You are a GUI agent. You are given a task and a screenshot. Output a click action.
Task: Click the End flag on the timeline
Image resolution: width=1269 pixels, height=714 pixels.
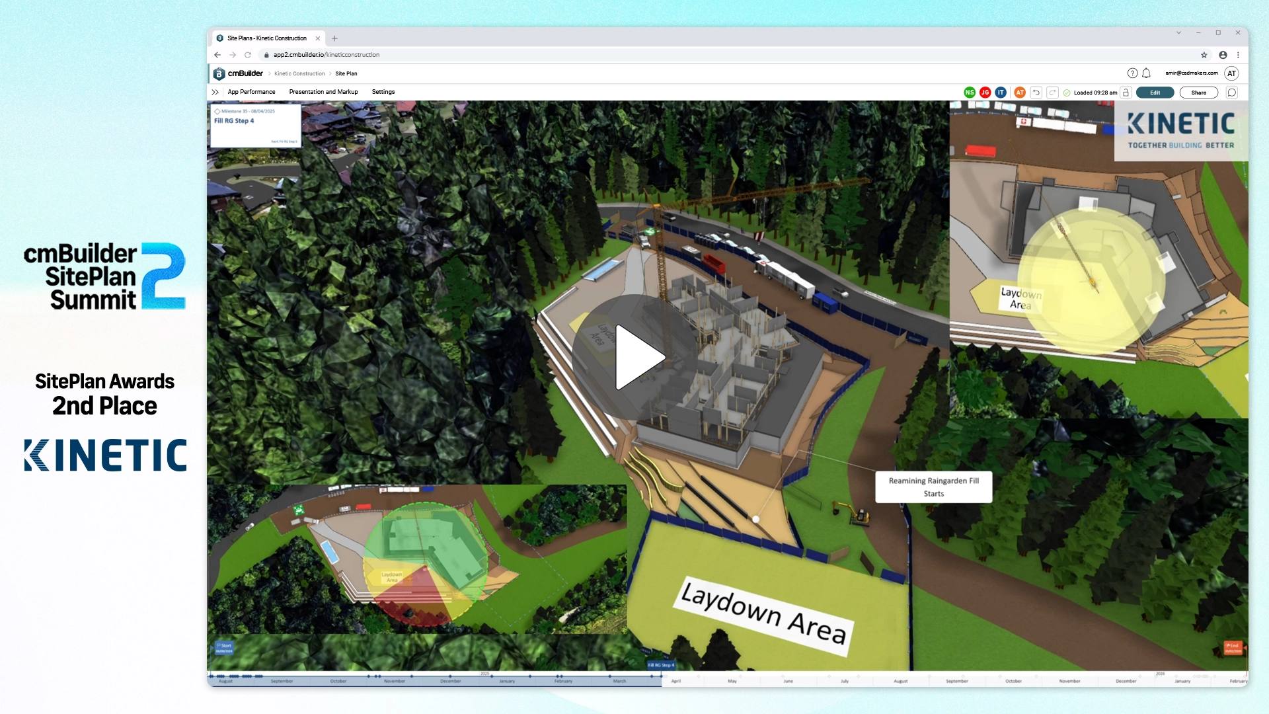(x=1233, y=648)
